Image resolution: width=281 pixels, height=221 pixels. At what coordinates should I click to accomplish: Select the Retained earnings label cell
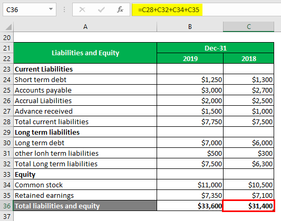[85, 195]
